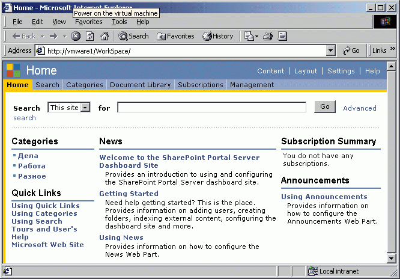
Task: Click the Home house icon in toolbar
Action: pos(105,36)
